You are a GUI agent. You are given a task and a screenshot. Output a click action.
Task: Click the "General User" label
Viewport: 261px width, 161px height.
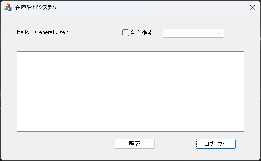[x=51, y=32]
